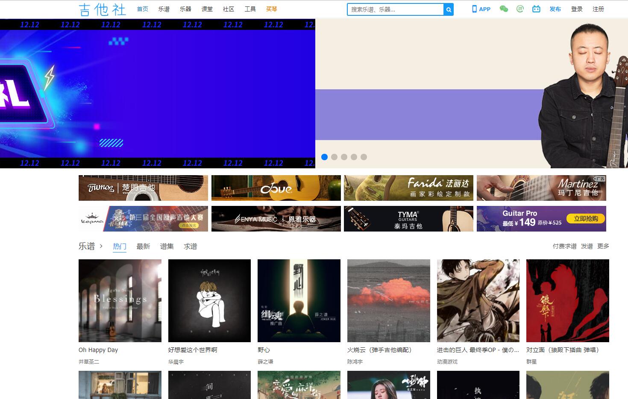Expand the chevron next to 乐谱 heading
Viewport: 628px width, 399px height.
101,246
